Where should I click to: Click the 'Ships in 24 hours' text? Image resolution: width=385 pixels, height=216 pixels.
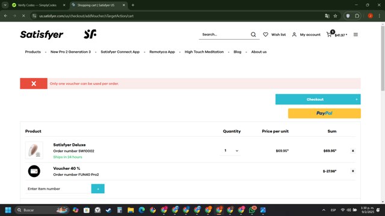click(x=68, y=157)
